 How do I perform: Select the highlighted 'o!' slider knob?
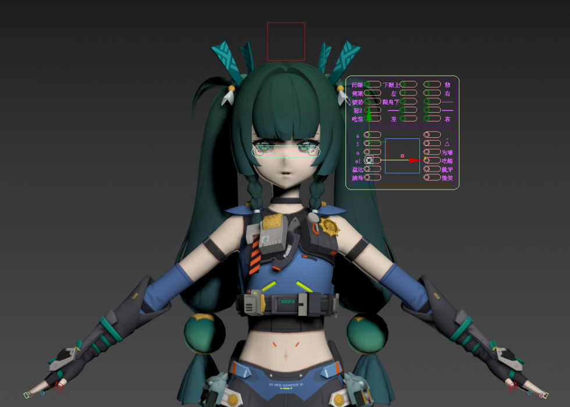click(x=369, y=160)
